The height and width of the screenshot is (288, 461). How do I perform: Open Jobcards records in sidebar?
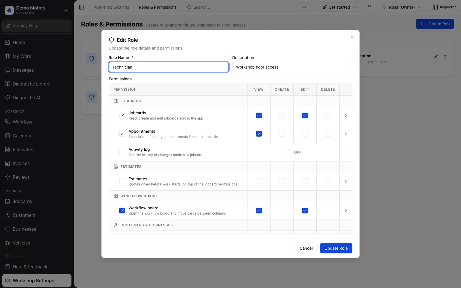pyautogui.click(x=37, y=201)
